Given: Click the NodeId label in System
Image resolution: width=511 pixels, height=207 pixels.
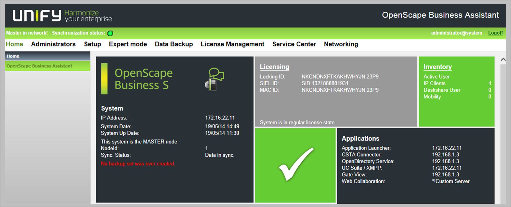Looking at the screenshot, I should 110,148.
